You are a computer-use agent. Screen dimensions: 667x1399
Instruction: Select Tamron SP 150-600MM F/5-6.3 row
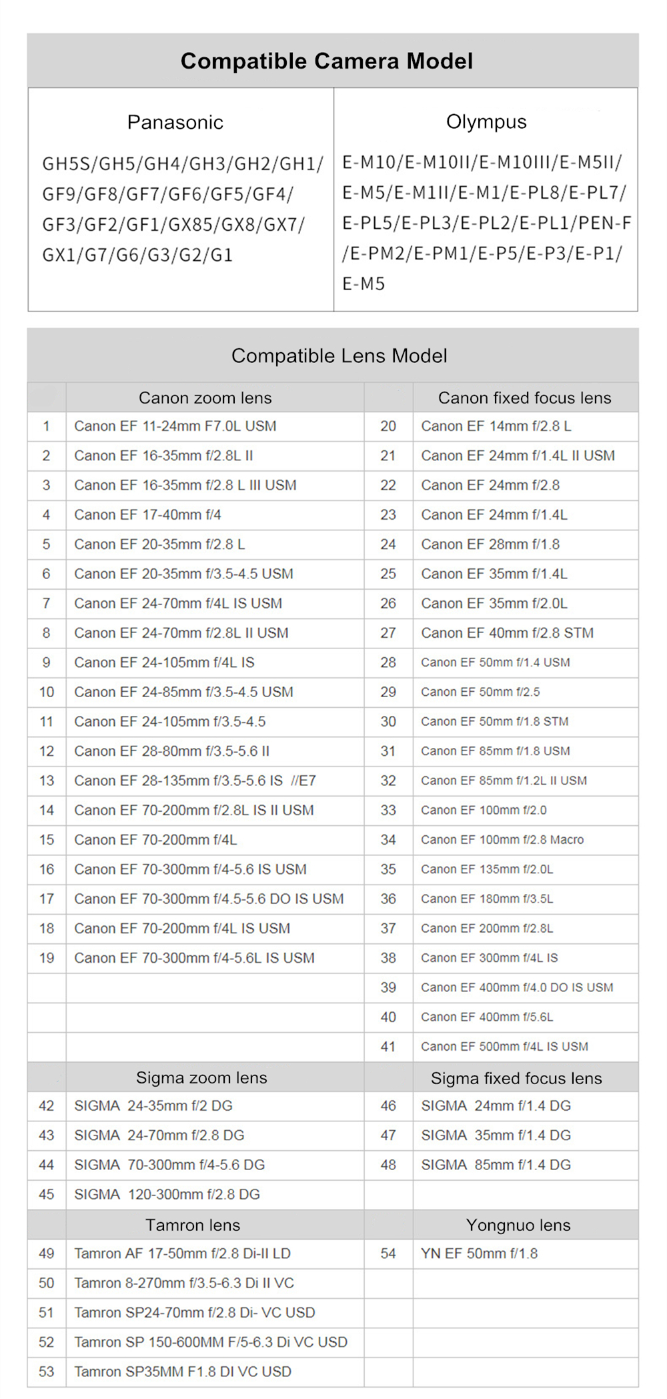210,1342
